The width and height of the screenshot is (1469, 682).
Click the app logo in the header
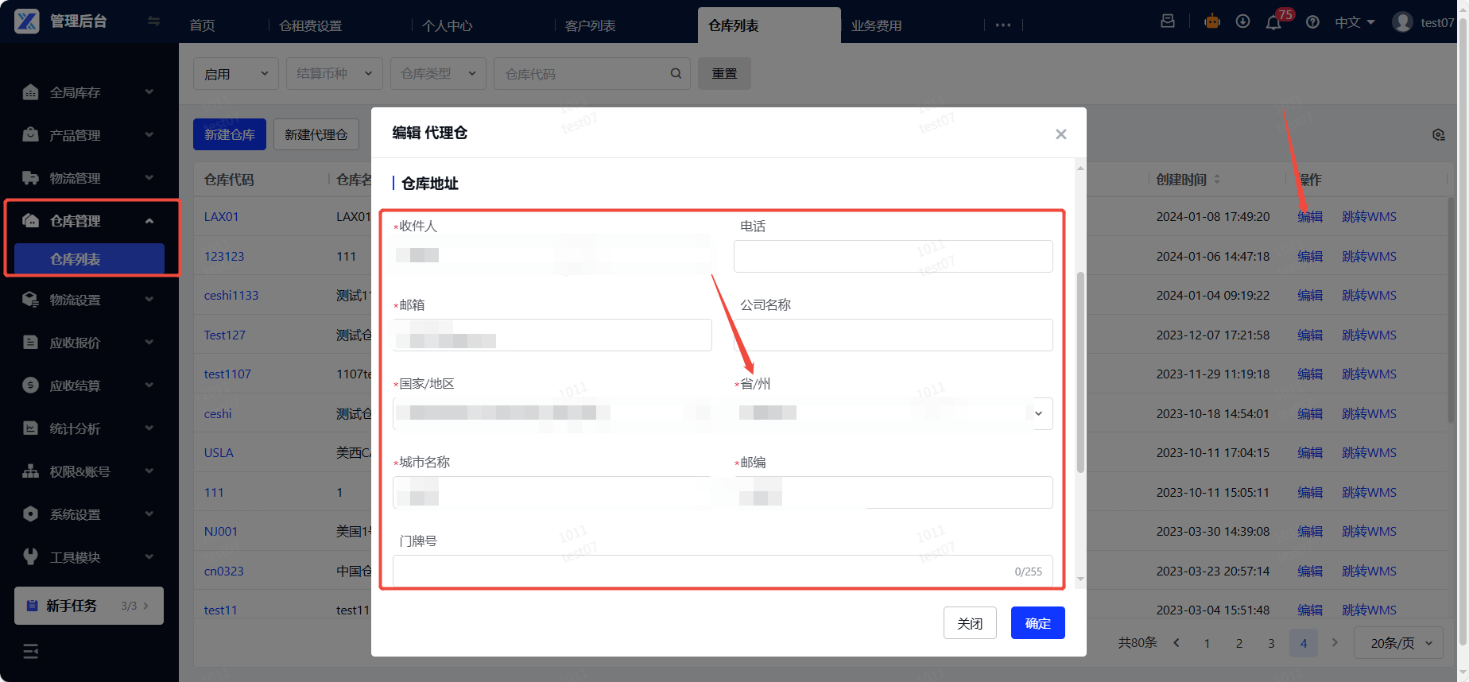coord(26,21)
